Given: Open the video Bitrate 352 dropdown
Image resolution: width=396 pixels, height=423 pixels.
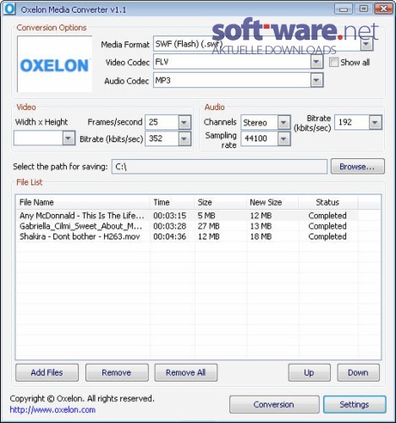Looking at the screenshot, I should pyautogui.click(x=184, y=139).
